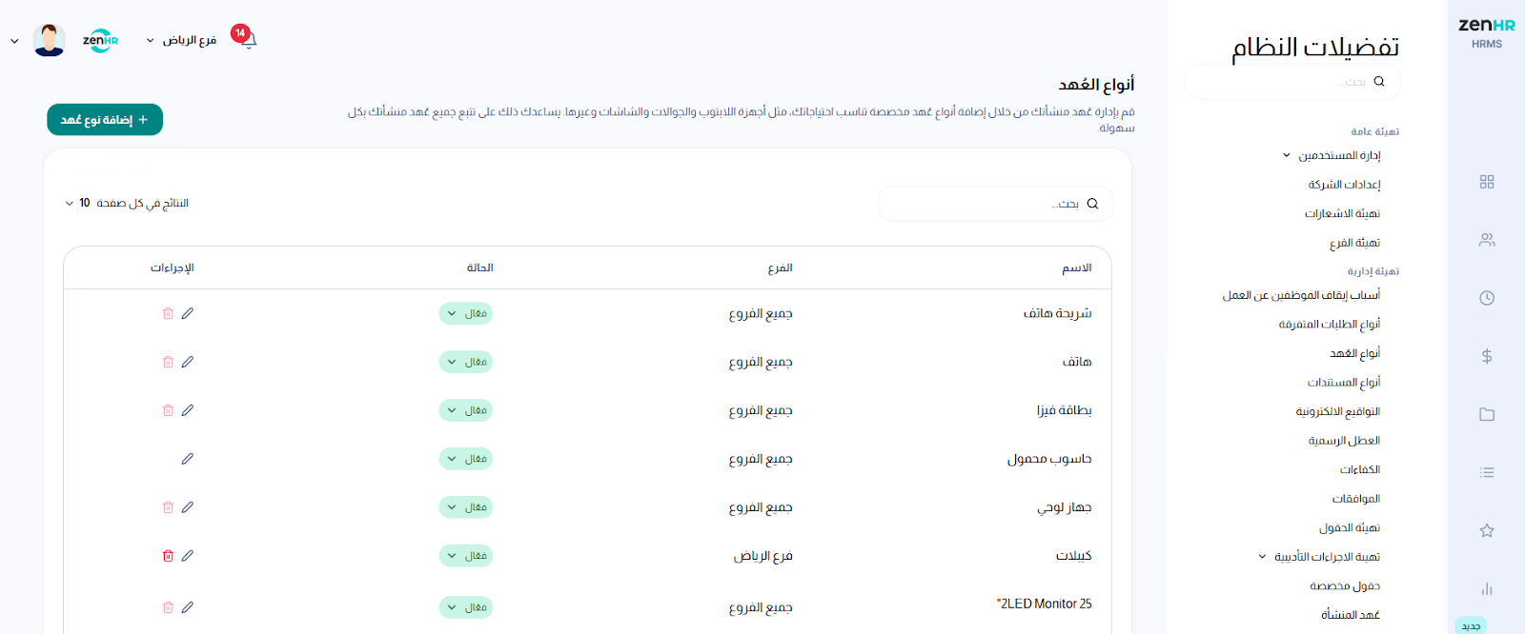Open the clock attendance icon in sidebar
The image size is (1525, 634).
[x=1487, y=298]
